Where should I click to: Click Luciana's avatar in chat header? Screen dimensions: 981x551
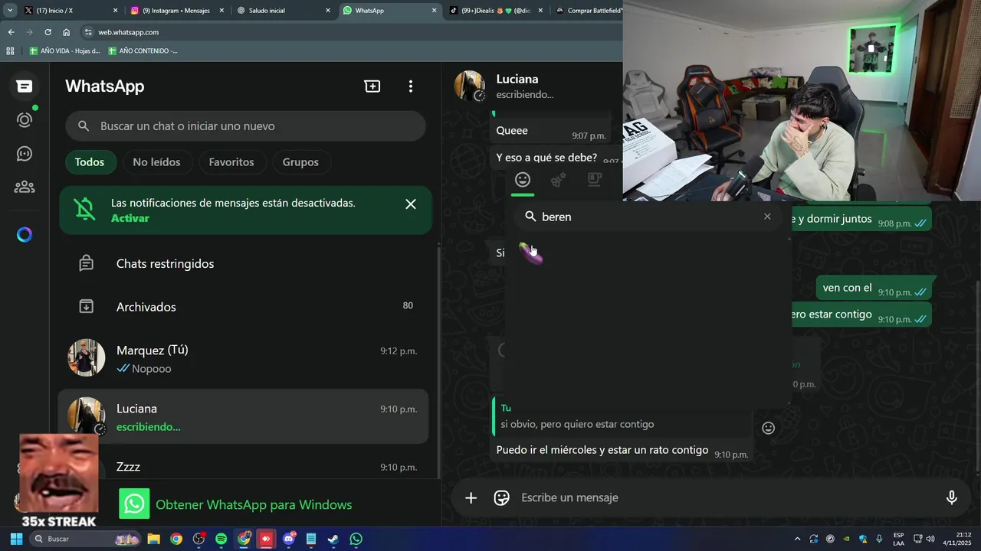tap(470, 86)
